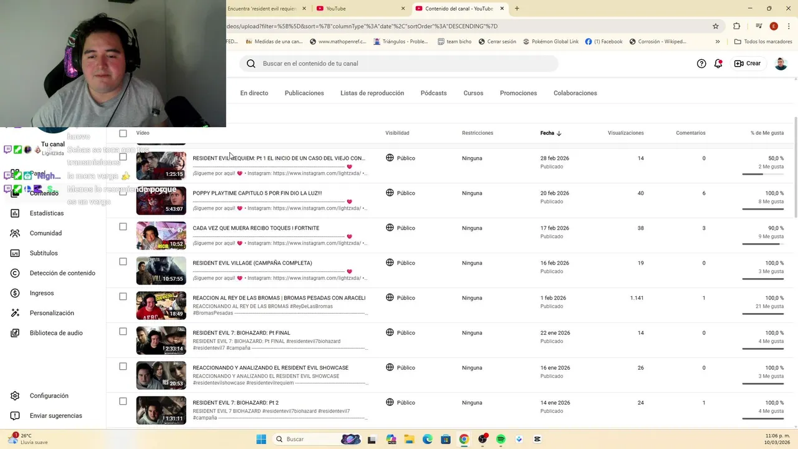The width and height of the screenshot is (798, 449).
Task: Open Spotify from taskbar
Action: [x=501, y=439]
